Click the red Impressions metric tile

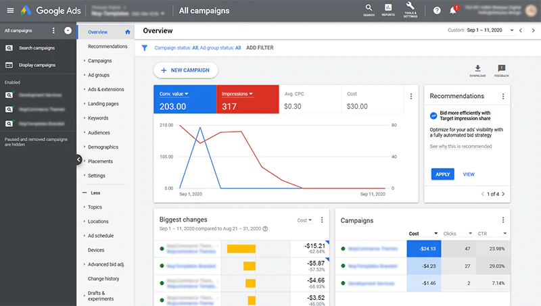pos(247,100)
